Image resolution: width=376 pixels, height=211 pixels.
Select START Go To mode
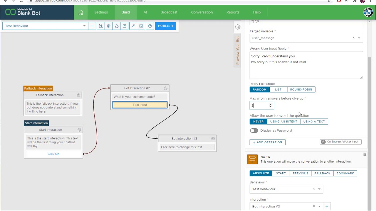(281, 173)
